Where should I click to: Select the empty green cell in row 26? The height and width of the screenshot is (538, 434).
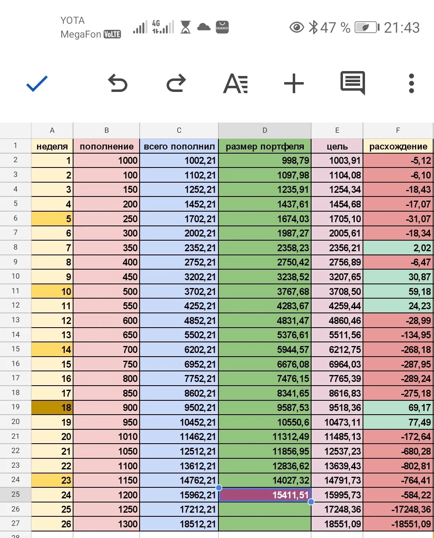[x=265, y=509]
